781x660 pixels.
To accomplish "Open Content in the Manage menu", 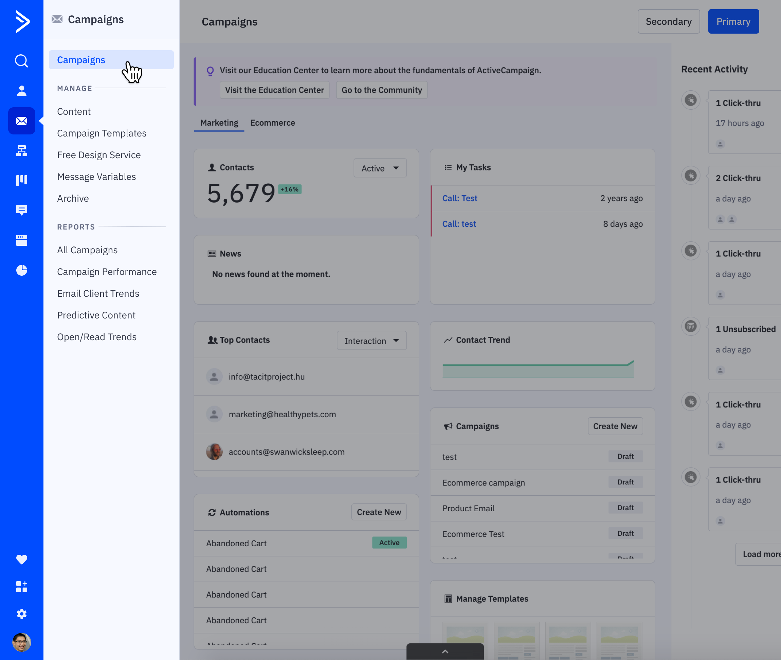I will point(74,111).
